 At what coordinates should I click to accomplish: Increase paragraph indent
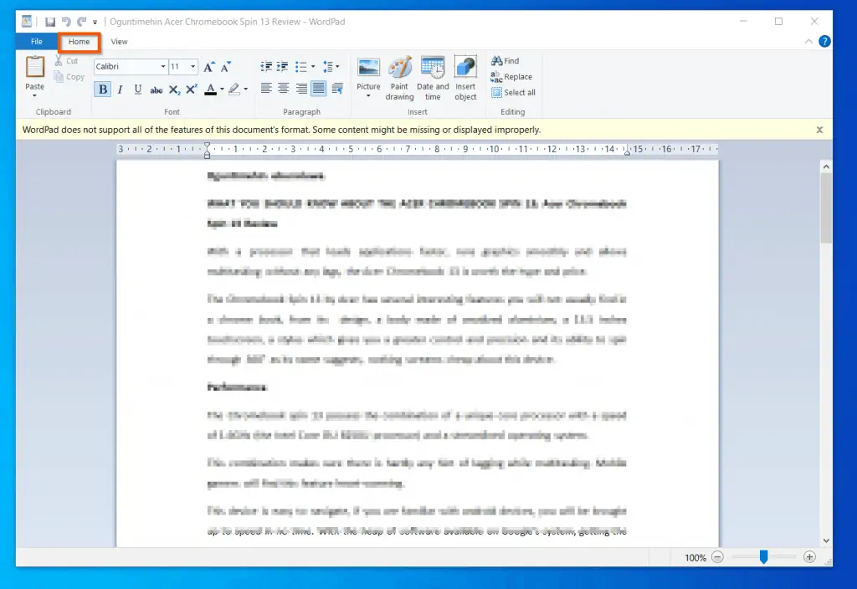[x=283, y=67]
